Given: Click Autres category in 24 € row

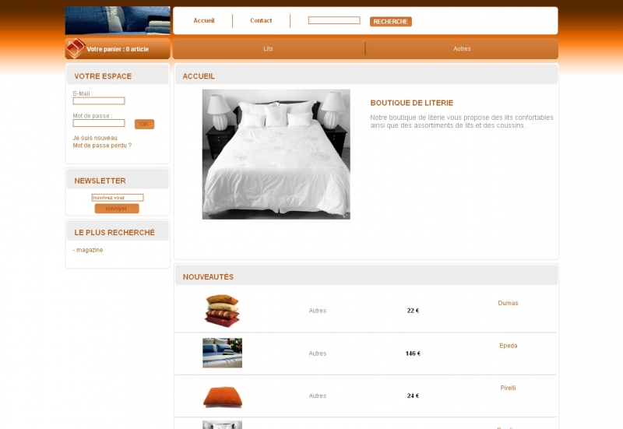Looking at the screenshot, I should tap(318, 396).
